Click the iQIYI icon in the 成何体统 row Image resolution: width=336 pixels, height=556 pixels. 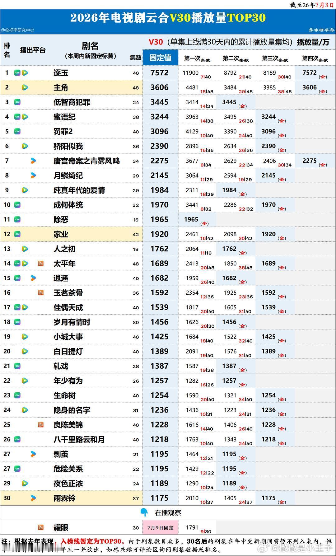coord(17,205)
